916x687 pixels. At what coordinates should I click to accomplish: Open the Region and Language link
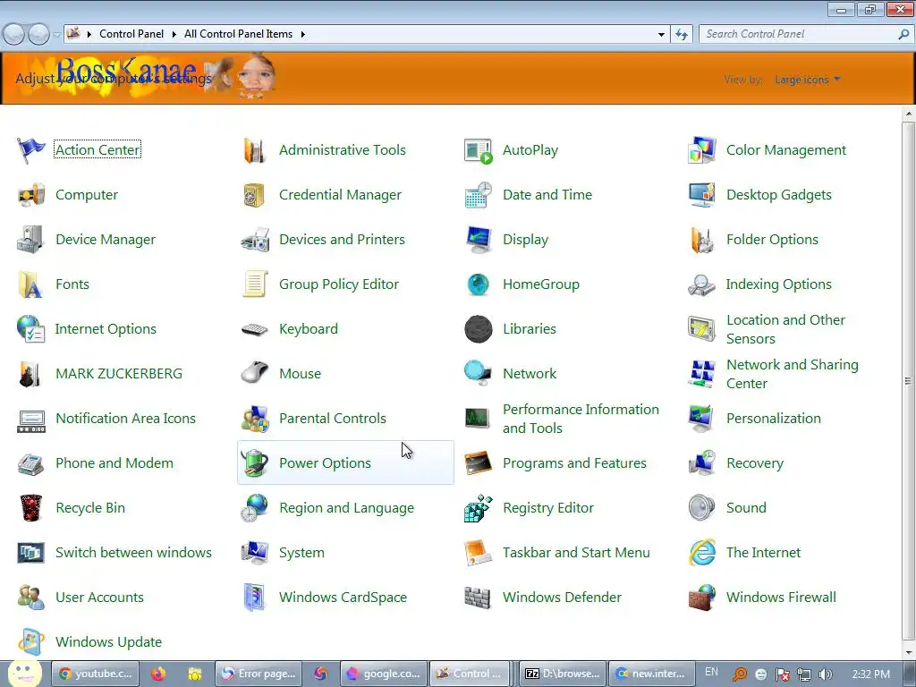point(346,508)
